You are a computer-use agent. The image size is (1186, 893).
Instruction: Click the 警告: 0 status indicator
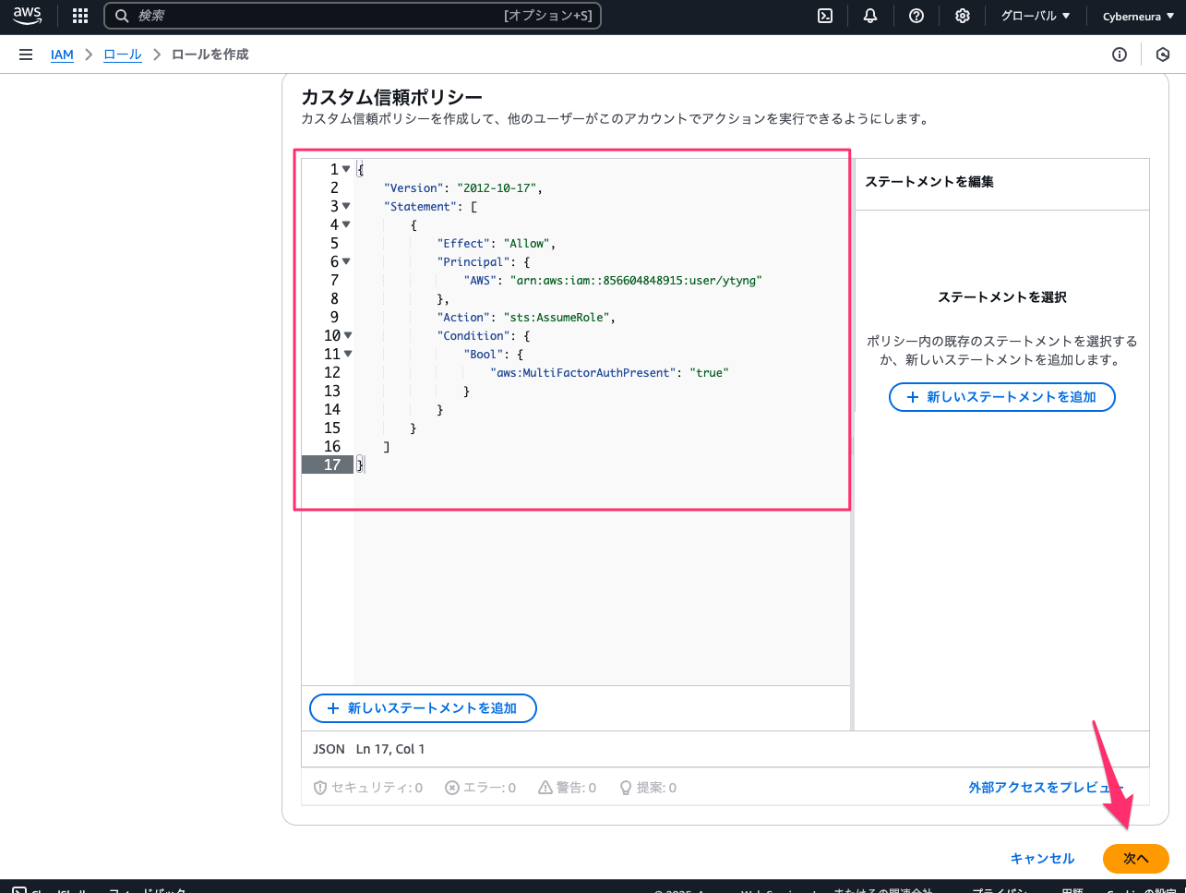click(568, 788)
